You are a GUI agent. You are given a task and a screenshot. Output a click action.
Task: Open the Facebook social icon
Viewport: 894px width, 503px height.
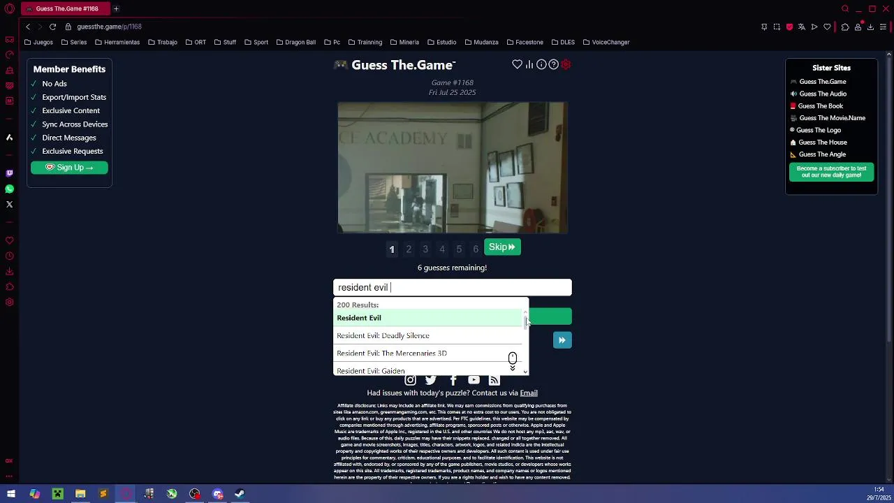pyautogui.click(x=453, y=380)
